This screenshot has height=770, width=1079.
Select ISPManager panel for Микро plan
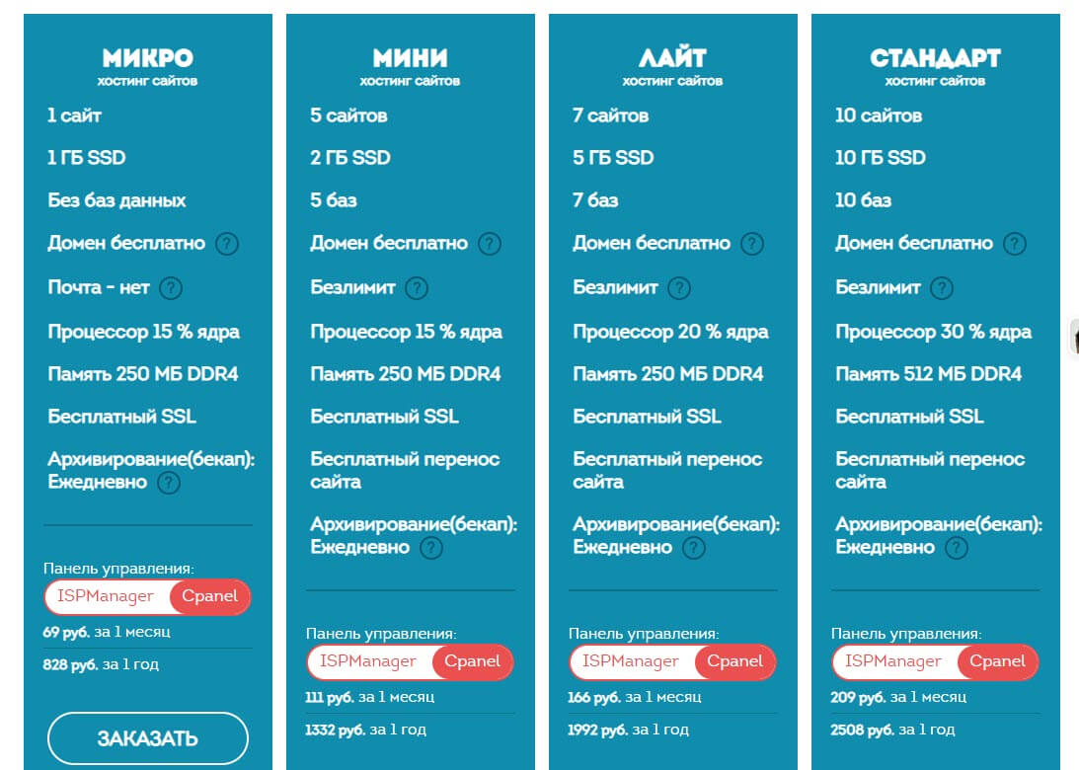(x=106, y=596)
